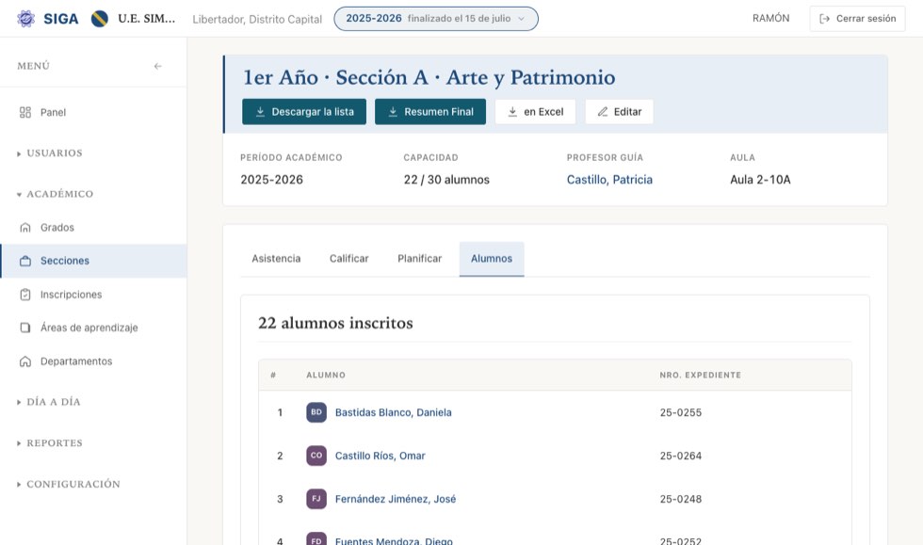
Task: Open Panel in the sidebar menu
Action: 93,112
